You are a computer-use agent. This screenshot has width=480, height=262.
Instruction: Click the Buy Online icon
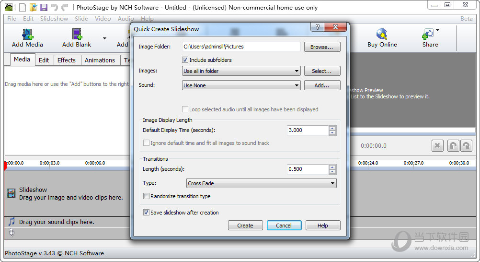coord(382,34)
